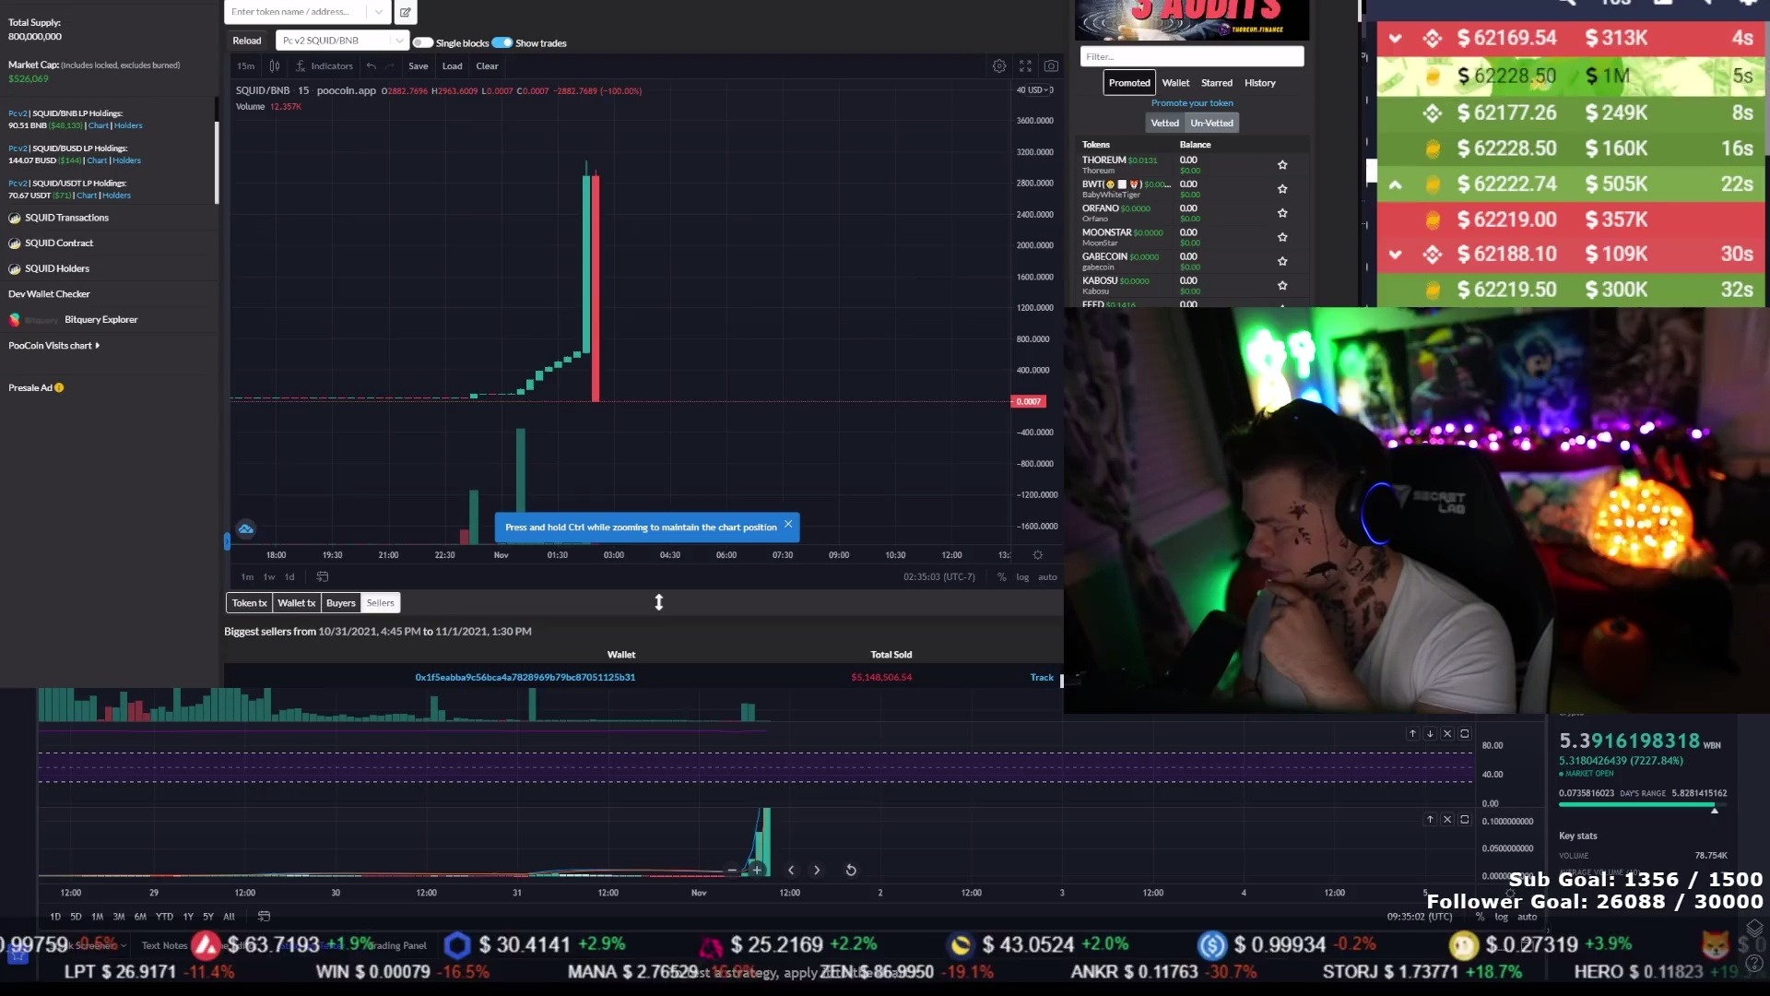Open chart settings gear
This screenshot has width=1770, height=996.
(x=998, y=66)
